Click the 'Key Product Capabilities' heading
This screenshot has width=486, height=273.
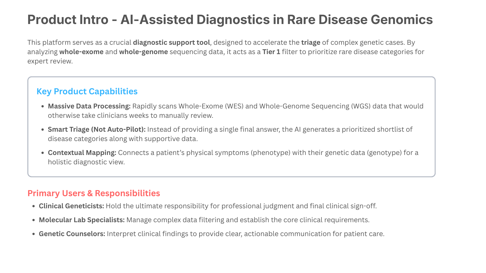pos(87,92)
